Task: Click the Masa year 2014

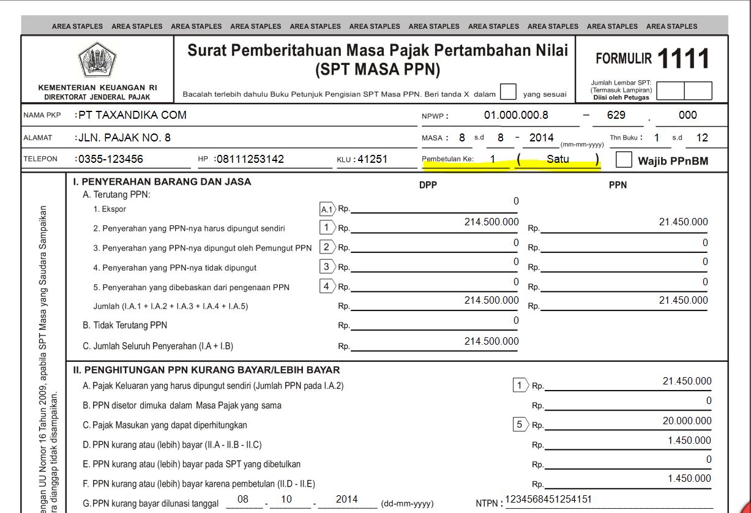Action: pos(542,138)
